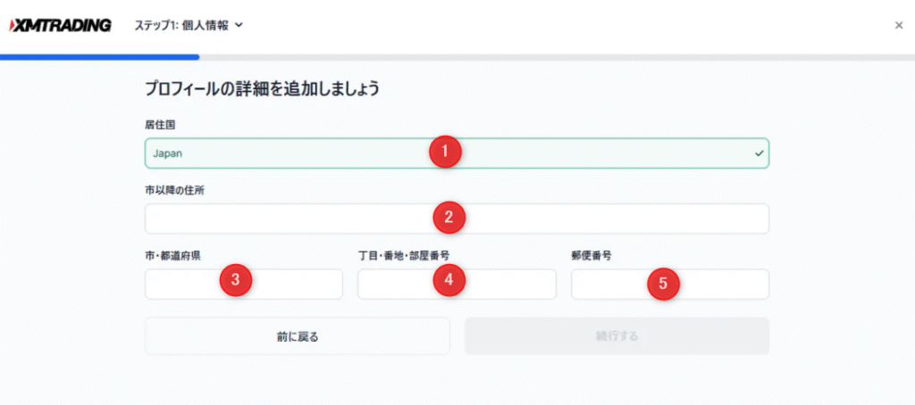This screenshot has height=405, width=915.
Task: Click the red number 3 badge
Action: coord(235,280)
